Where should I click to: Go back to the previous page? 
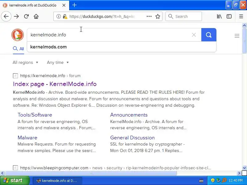6,16
